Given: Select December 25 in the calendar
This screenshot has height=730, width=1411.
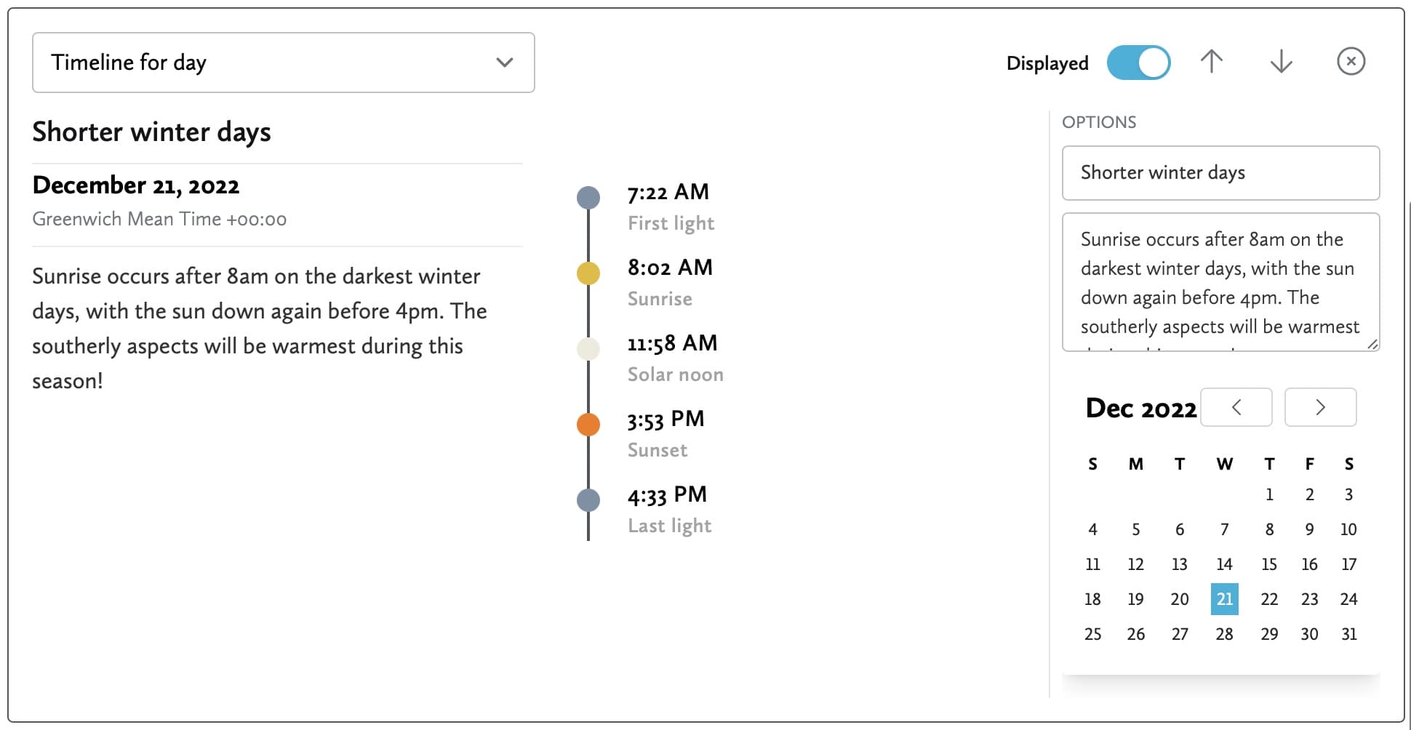Looking at the screenshot, I should coord(1092,634).
